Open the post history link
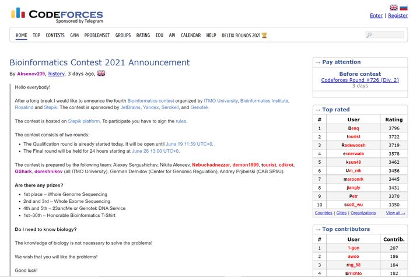The height and width of the screenshot is (277, 420). (56, 73)
